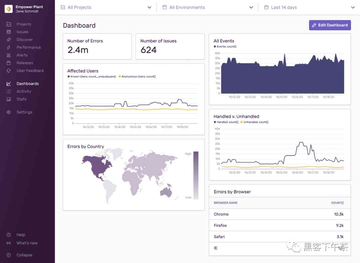The width and height of the screenshot is (360, 263).
Task: Open the Activity page from the sidebar
Action: [x=23, y=91]
